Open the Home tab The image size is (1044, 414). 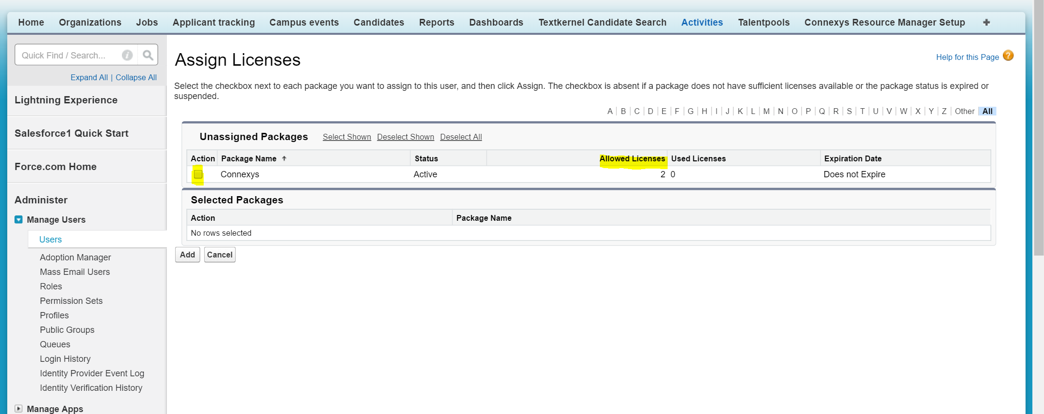point(31,22)
